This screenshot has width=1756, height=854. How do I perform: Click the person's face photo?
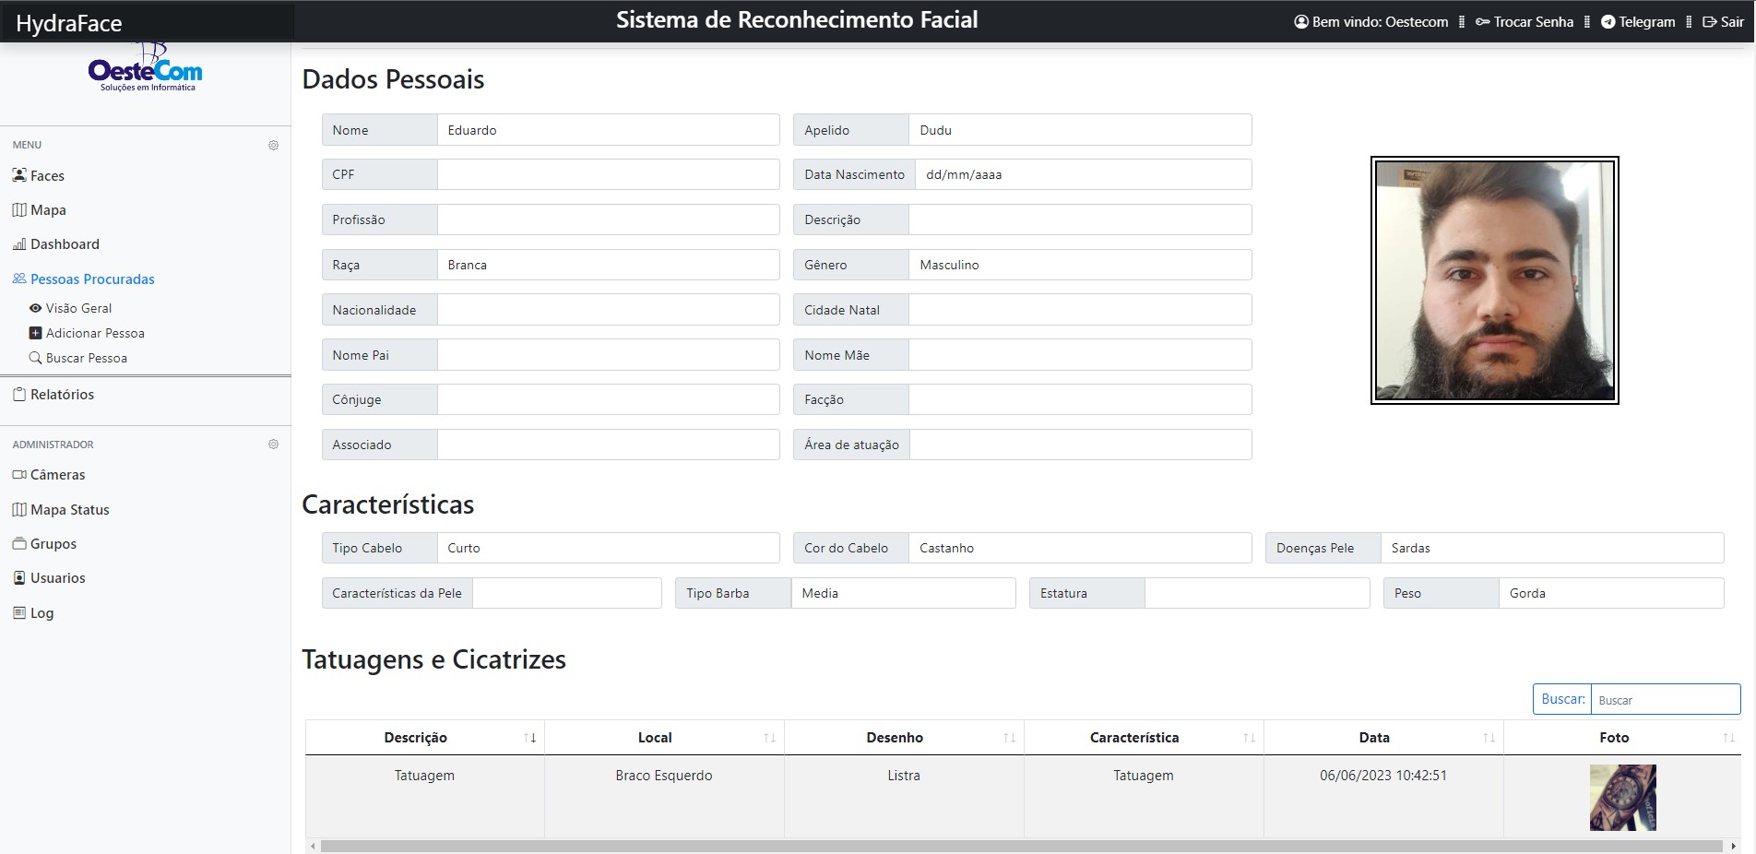(x=1495, y=280)
